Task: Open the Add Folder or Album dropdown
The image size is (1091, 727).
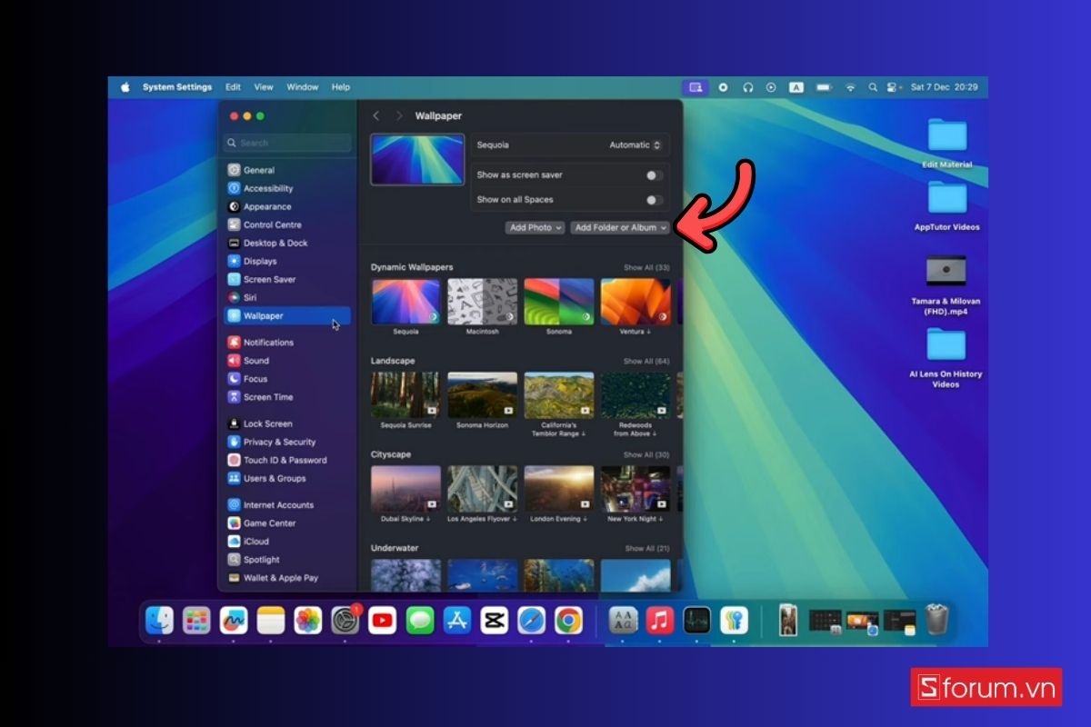Action: [620, 227]
